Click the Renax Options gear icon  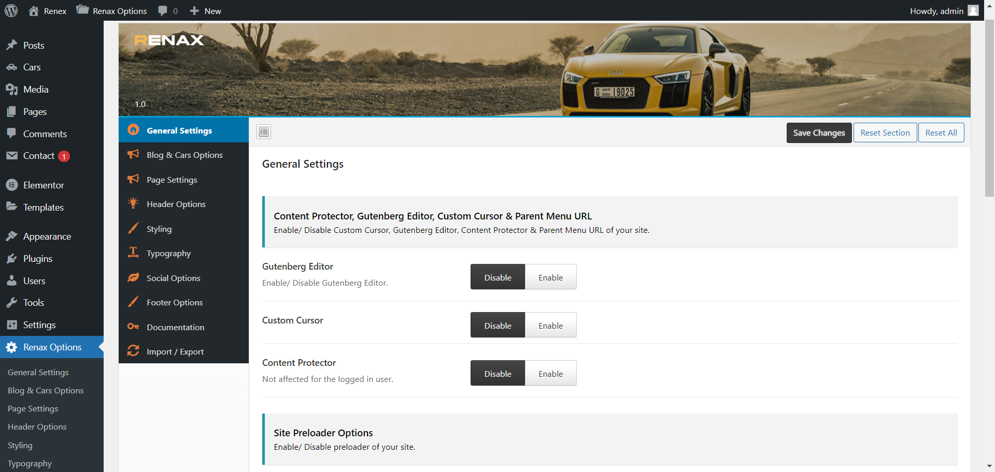pos(12,347)
